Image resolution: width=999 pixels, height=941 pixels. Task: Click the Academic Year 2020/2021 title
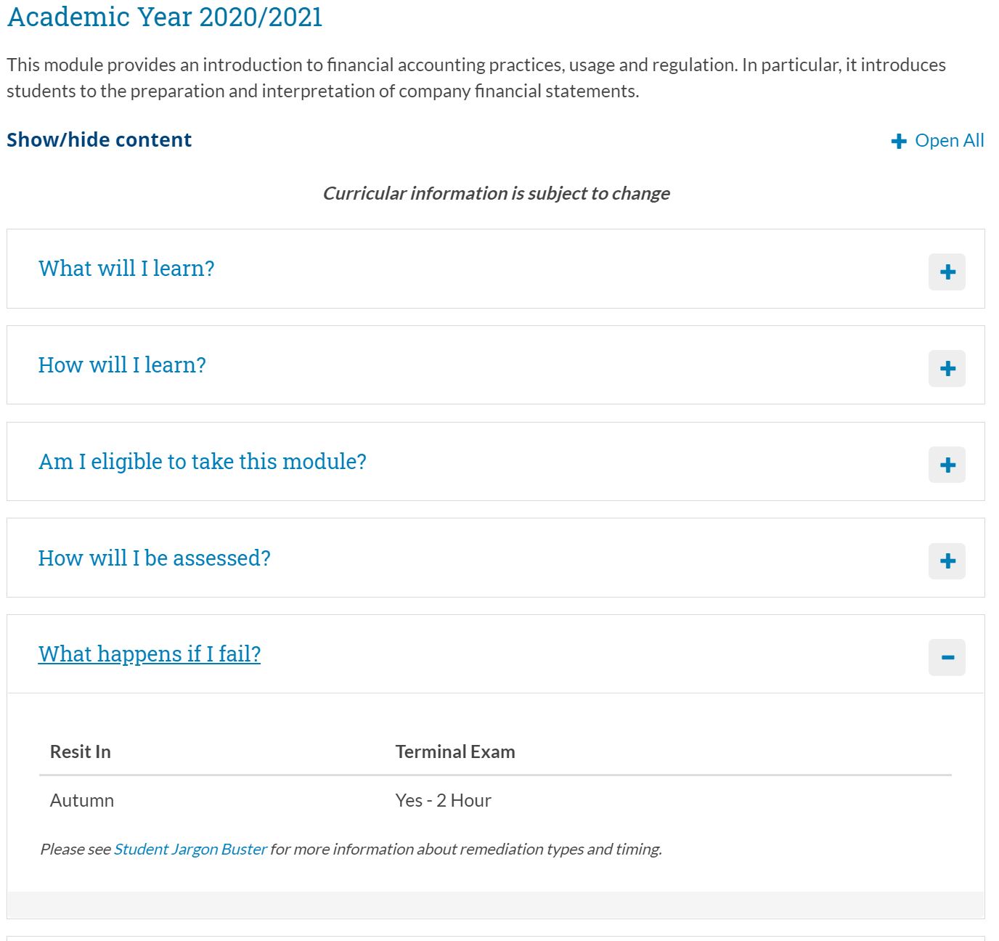(164, 16)
